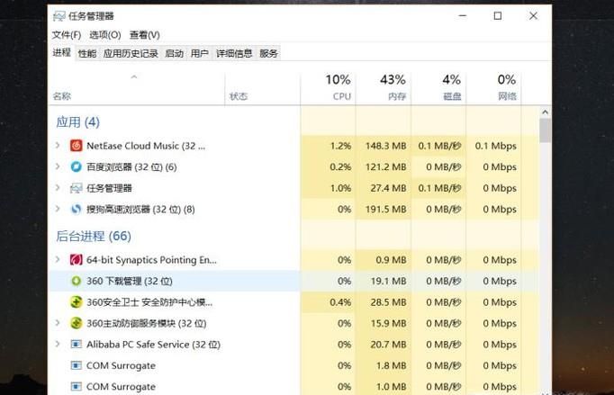Click the 15.9 MB memory cell

coord(384,323)
